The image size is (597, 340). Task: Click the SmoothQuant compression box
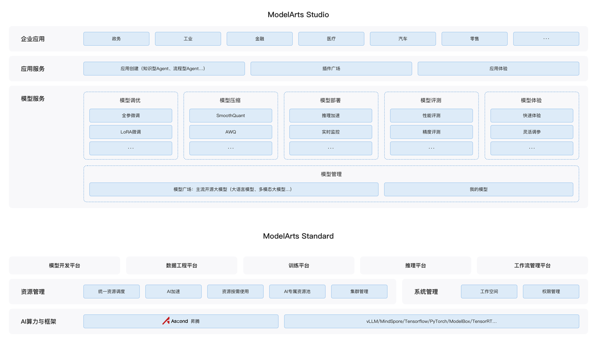pos(230,116)
